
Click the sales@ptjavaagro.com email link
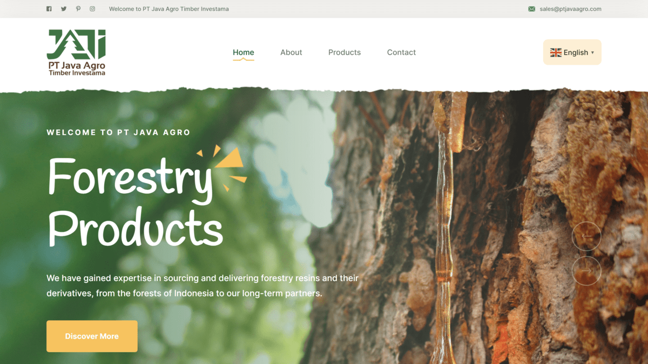click(x=570, y=9)
